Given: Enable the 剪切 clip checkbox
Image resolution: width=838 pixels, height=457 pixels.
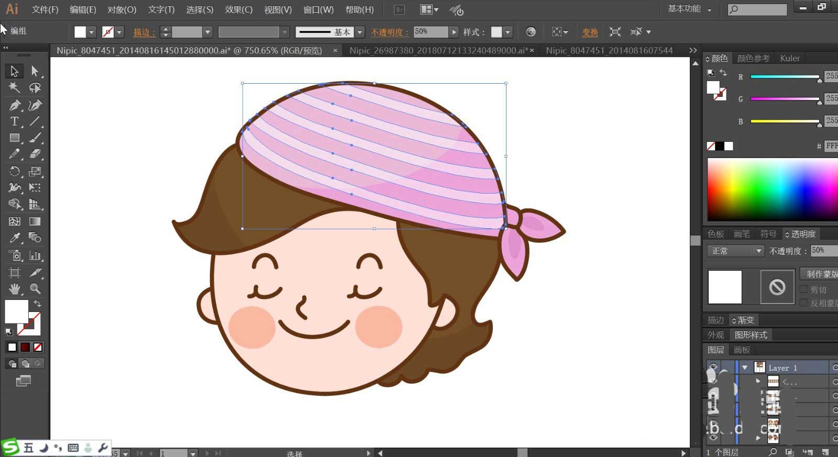Looking at the screenshot, I should pos(804,289).
